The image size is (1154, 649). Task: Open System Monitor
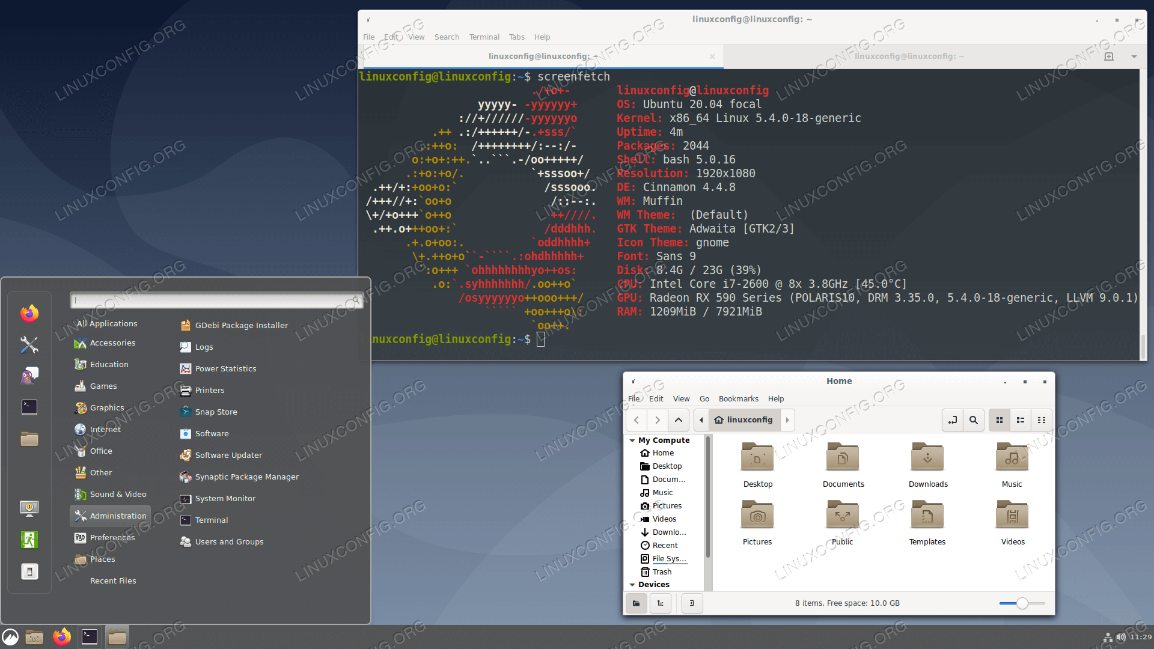(218, 498)
